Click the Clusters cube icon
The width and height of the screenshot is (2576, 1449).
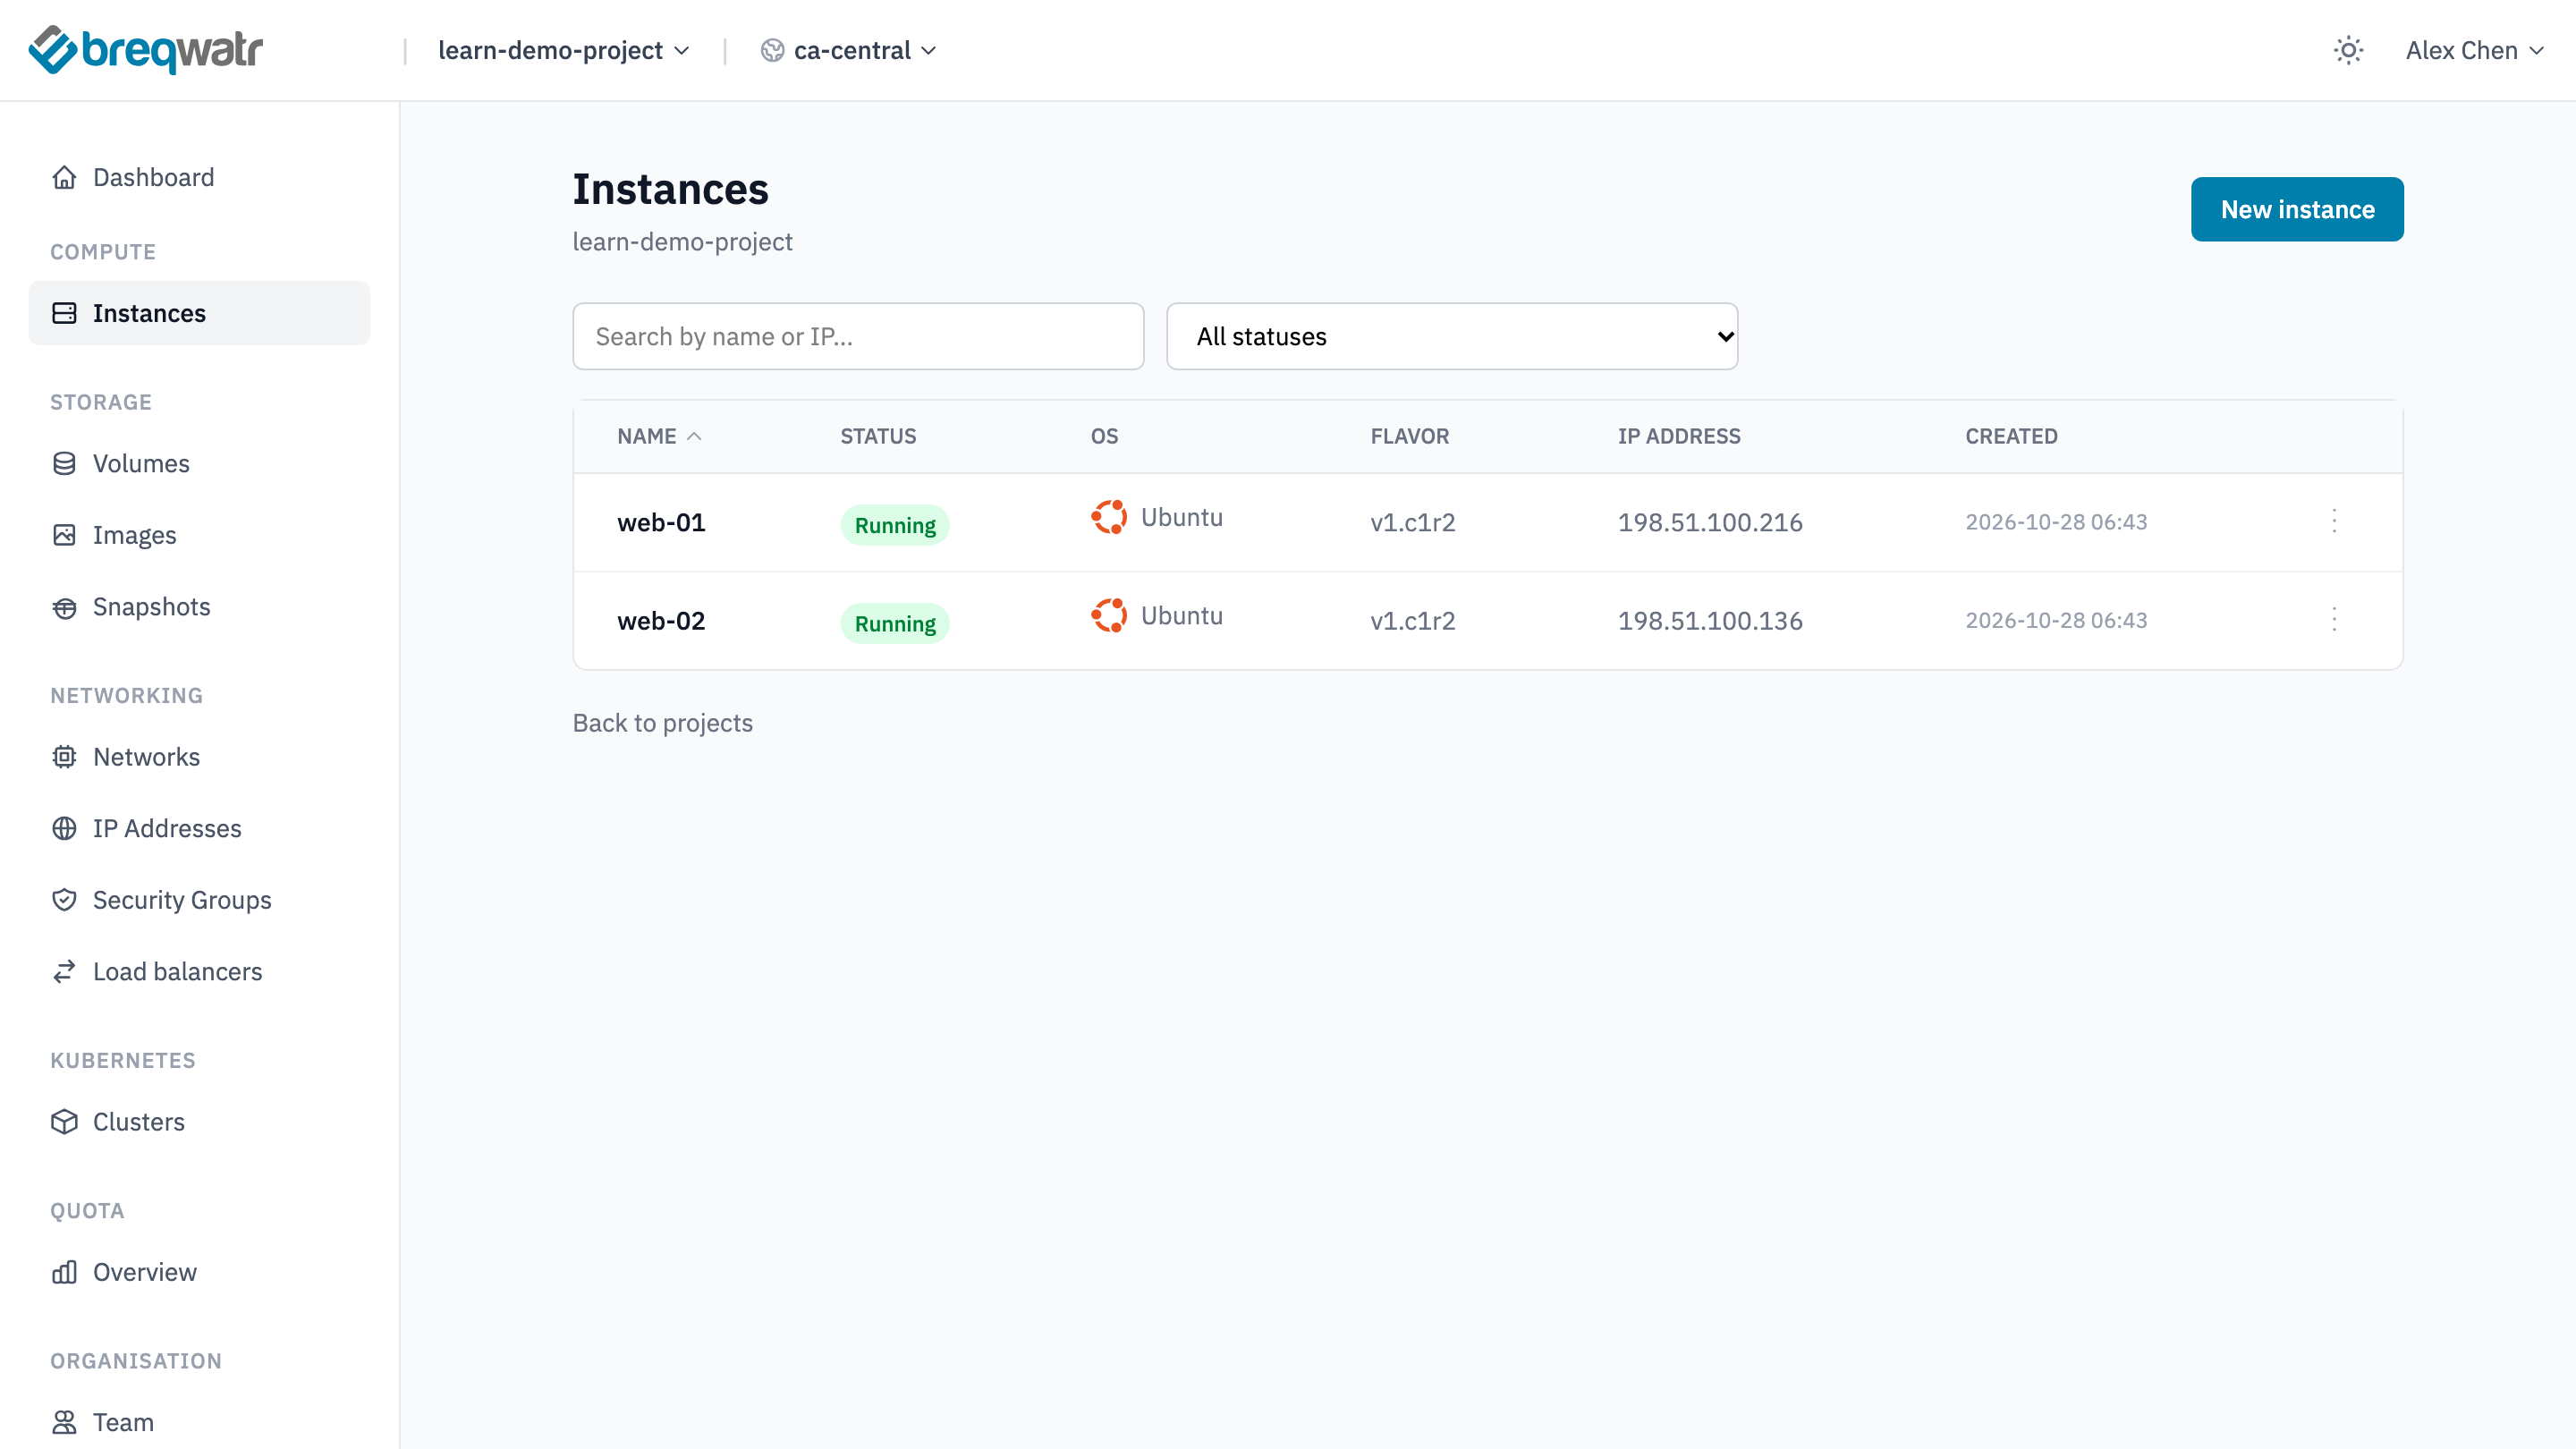64,1122
